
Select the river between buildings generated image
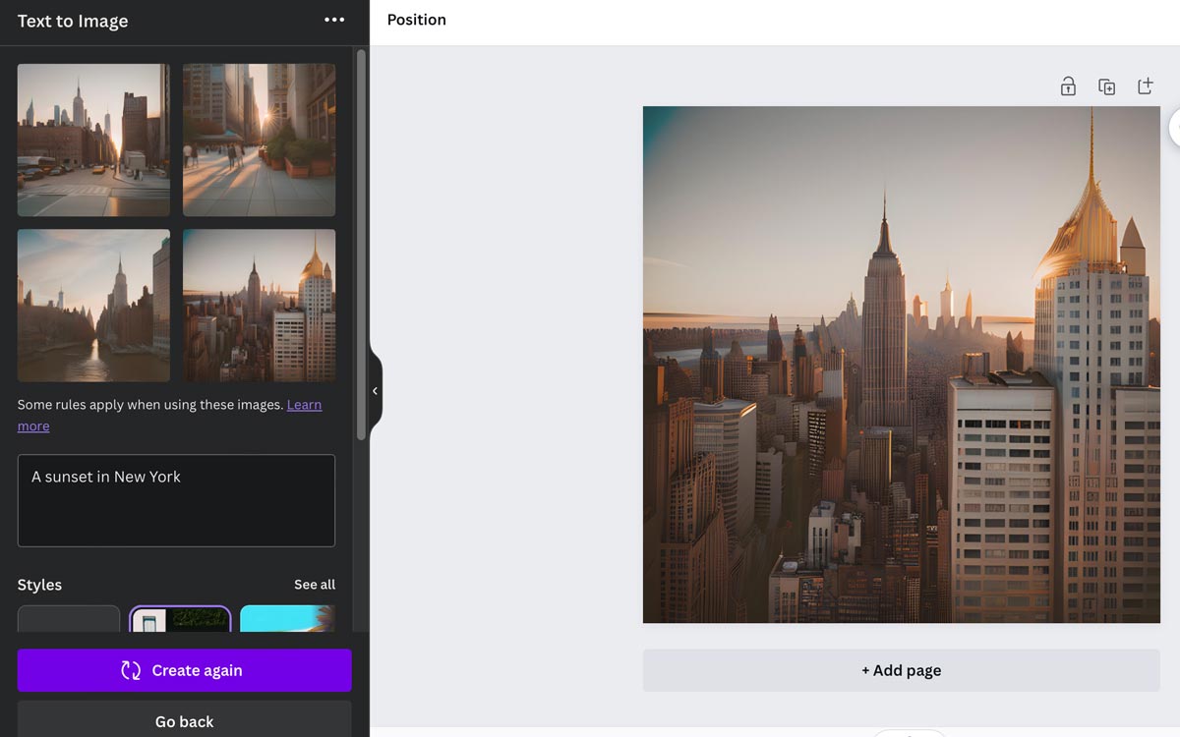(93, 306)
